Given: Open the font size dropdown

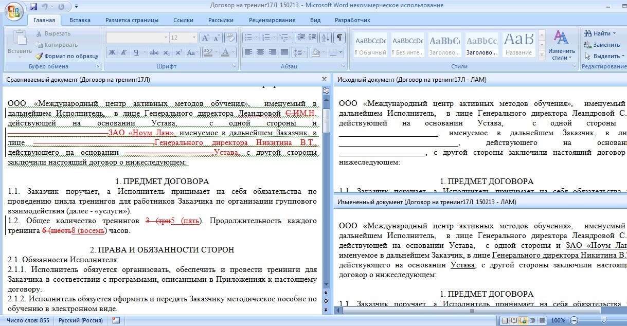Looking at the screenshot, I should coord(194,38).
